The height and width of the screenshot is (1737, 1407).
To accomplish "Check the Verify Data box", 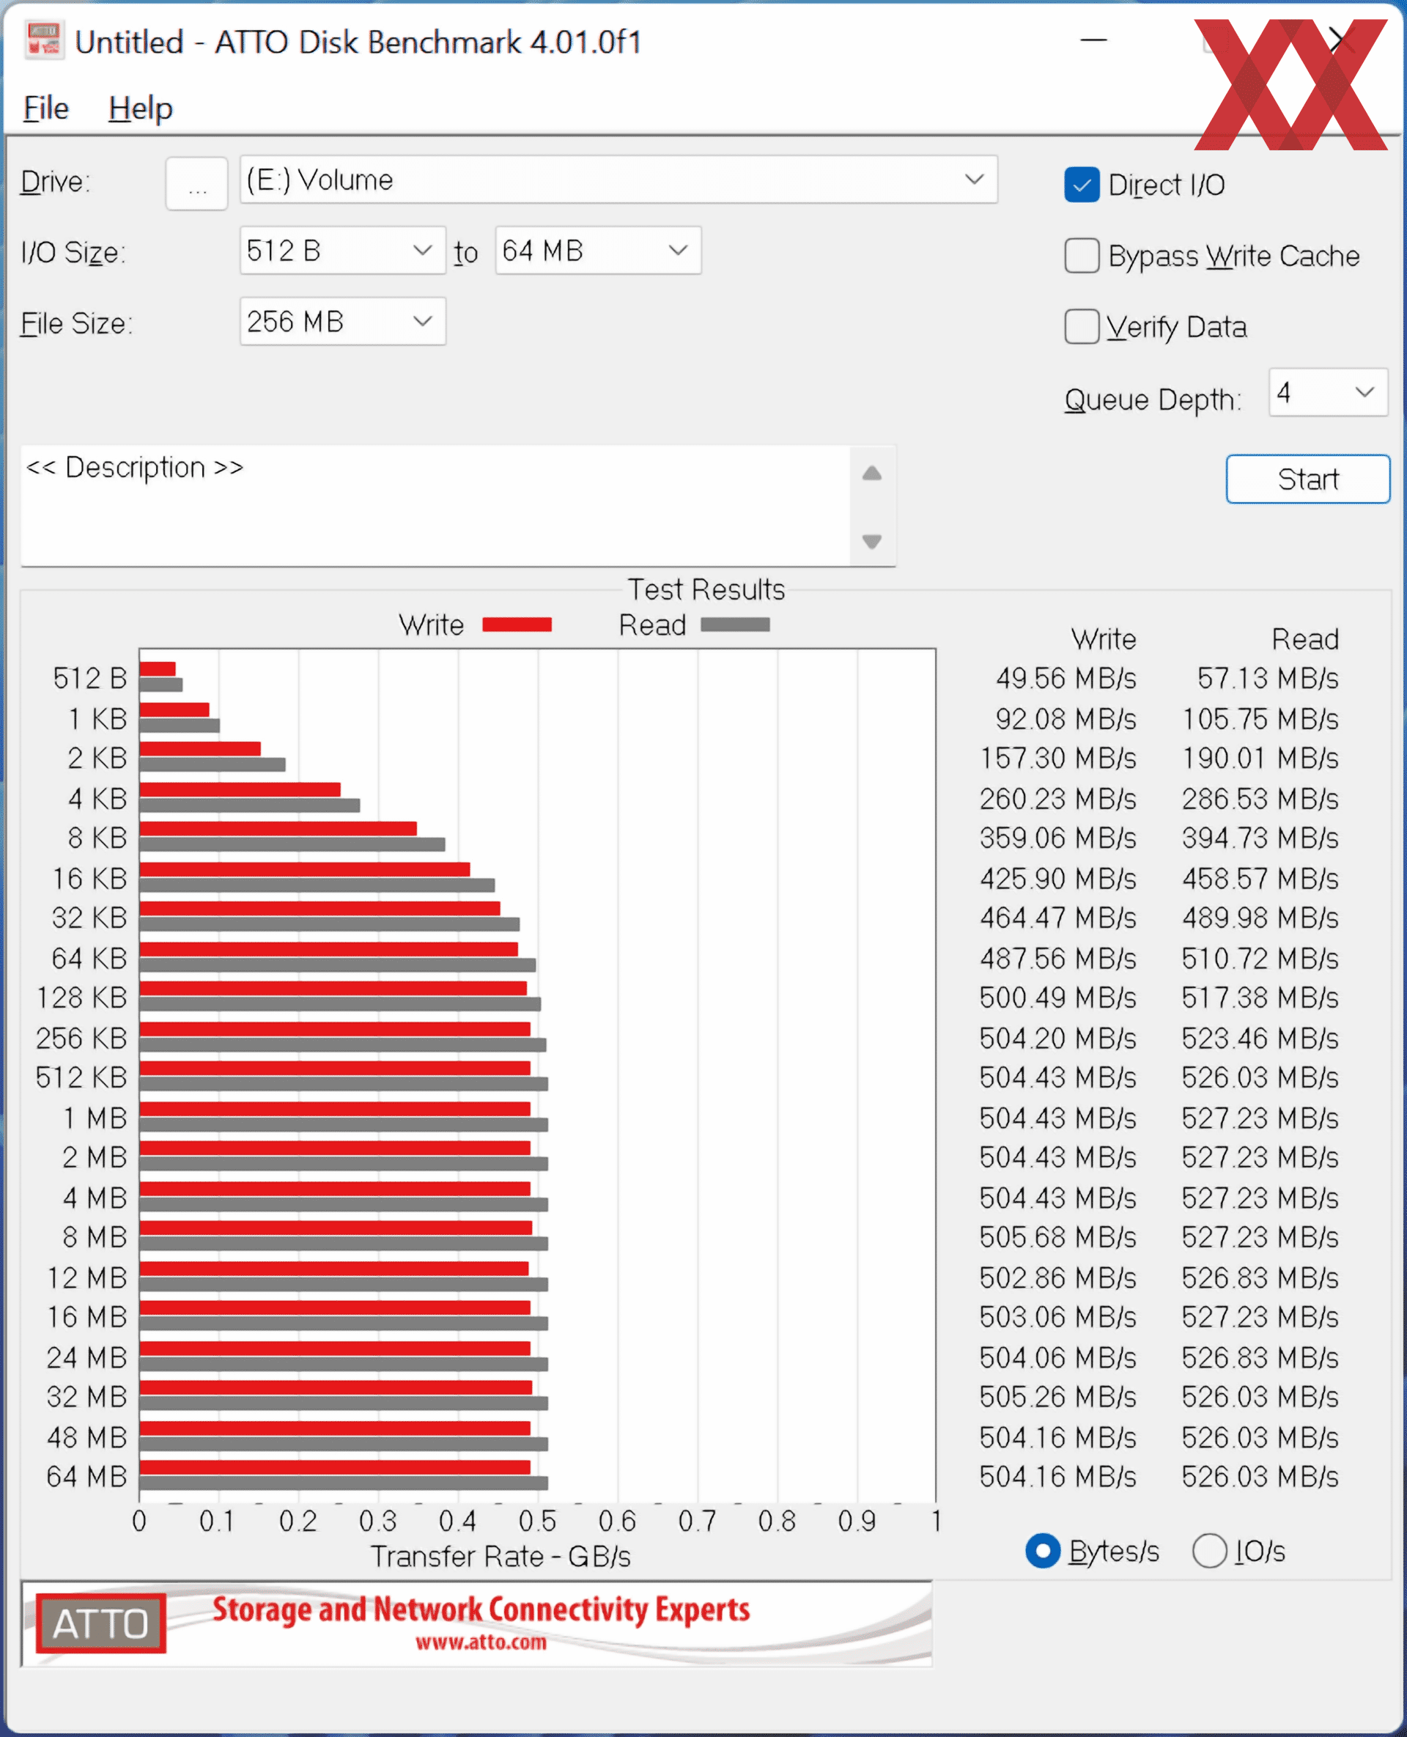I will pyautogui.click(x=1081, y=327).
